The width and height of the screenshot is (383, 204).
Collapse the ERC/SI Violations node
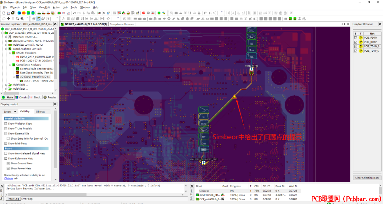[x=10, y=53]
